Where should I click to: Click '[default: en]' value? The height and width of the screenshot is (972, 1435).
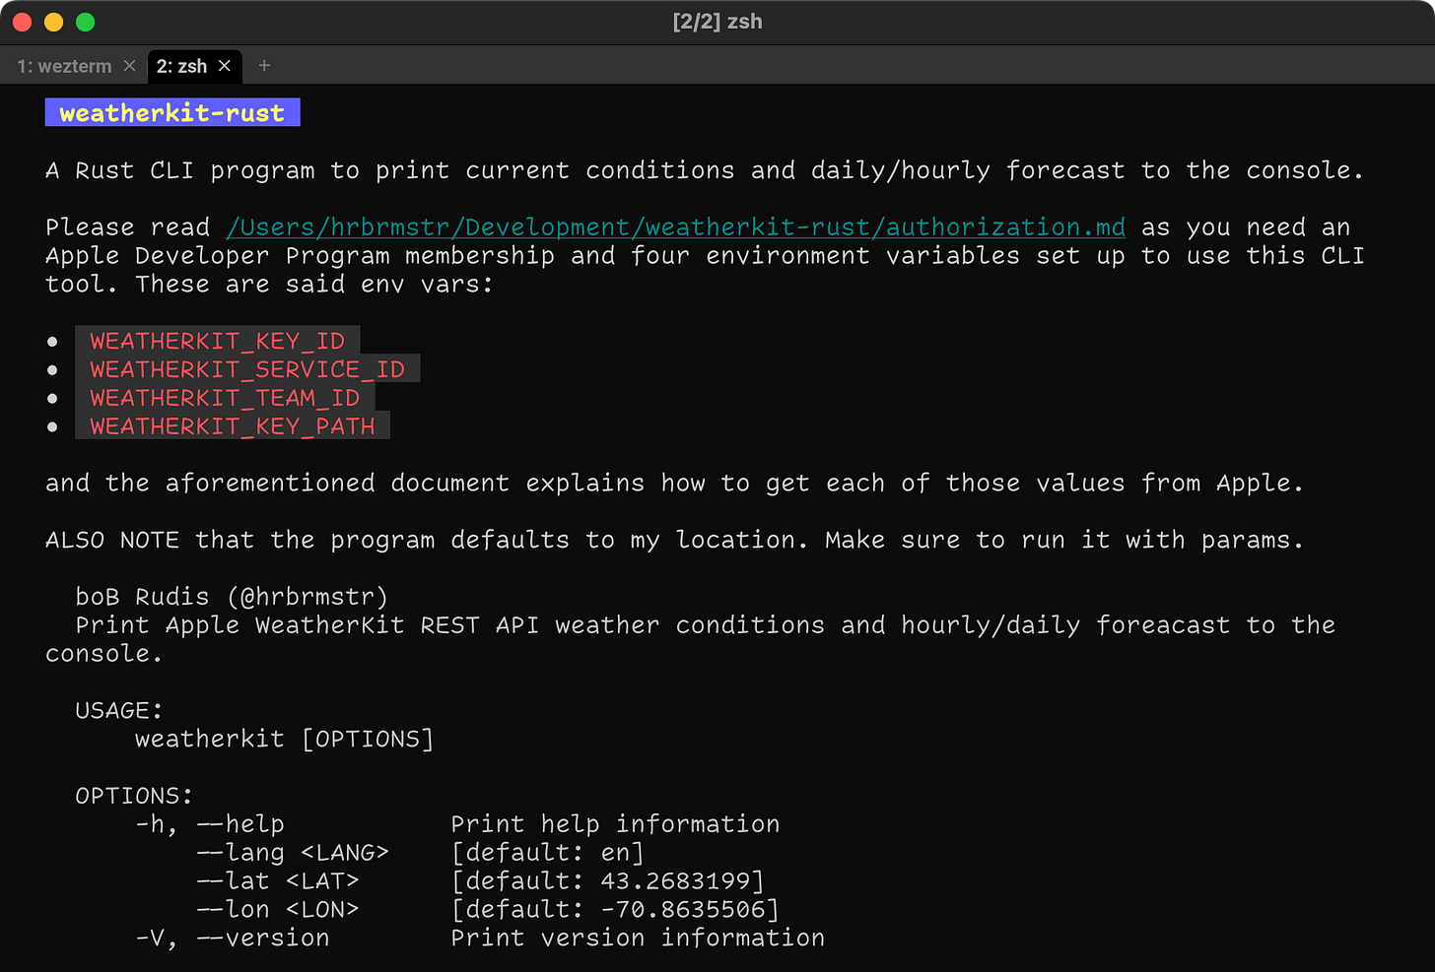548,853
